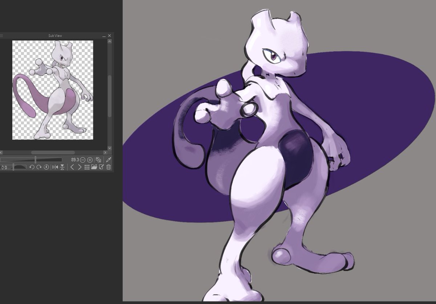
Task: Minimize the Sub View panel
Action: (104, 36)
